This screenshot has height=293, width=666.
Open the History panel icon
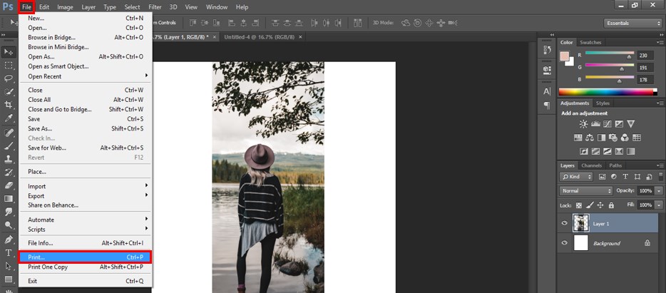[547, 50]
